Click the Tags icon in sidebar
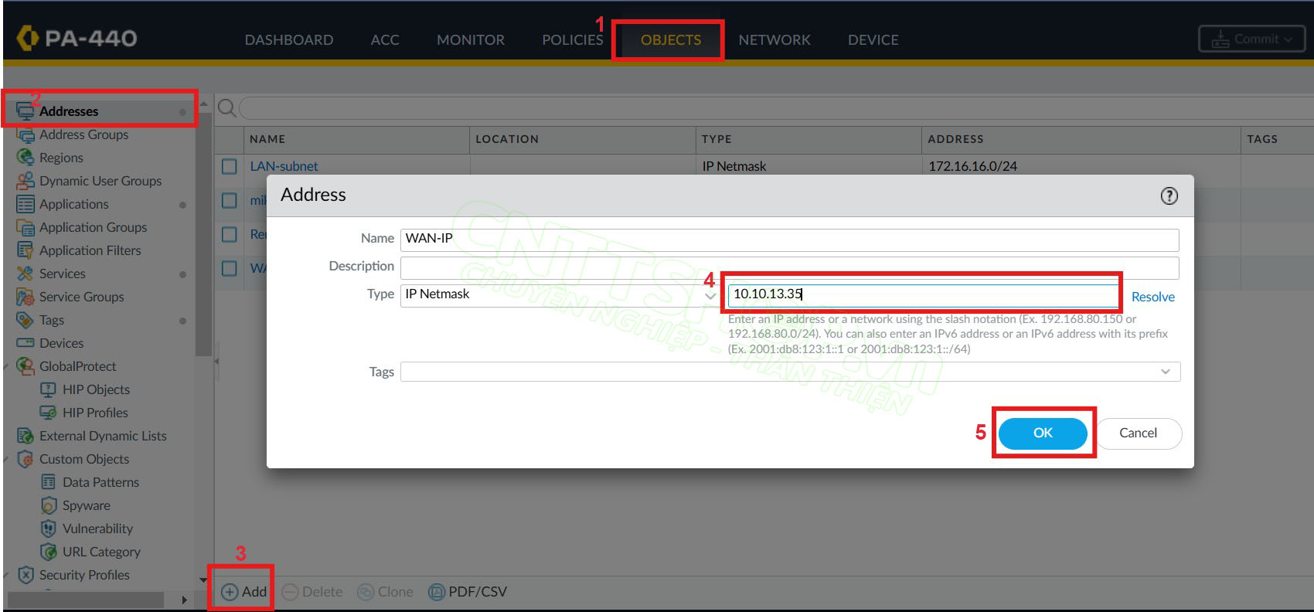Screen dimensions: 1314x612 coord(26,320)
